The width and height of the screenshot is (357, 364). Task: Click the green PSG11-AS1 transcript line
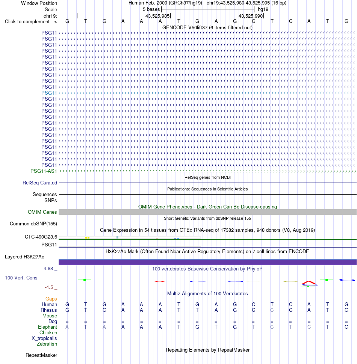pyautogui.click(x=207, y=171)
